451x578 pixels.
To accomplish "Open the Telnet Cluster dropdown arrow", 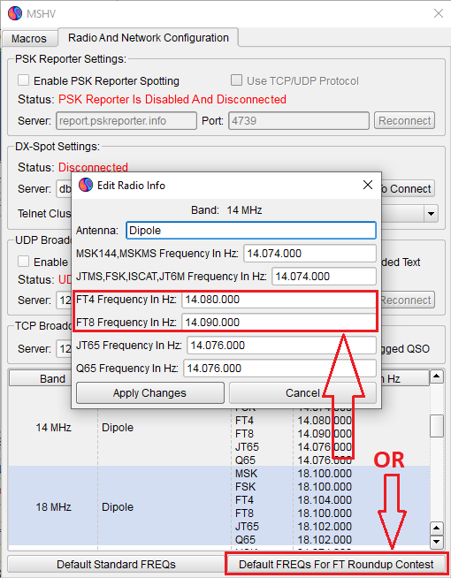I will (431, 213).
